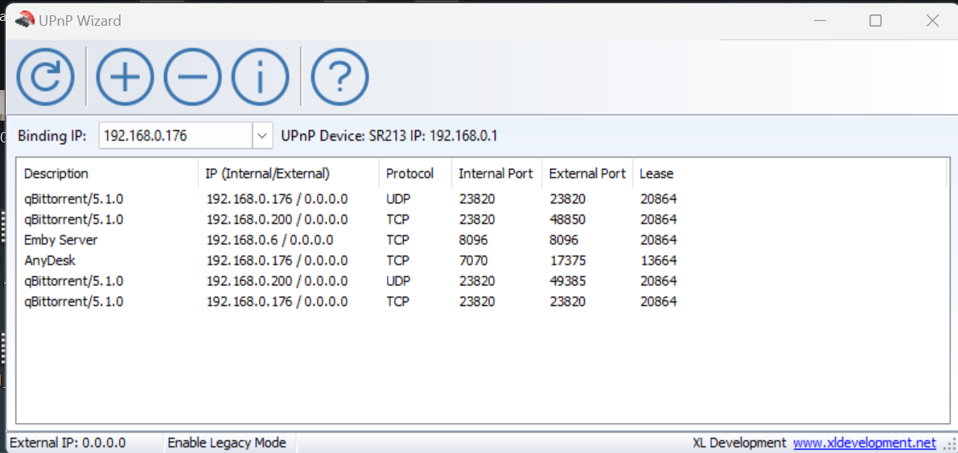Open the Help question mark icon
Image resolution: width=958 pixels, height=453 pixels.
[x=339, y=77]
